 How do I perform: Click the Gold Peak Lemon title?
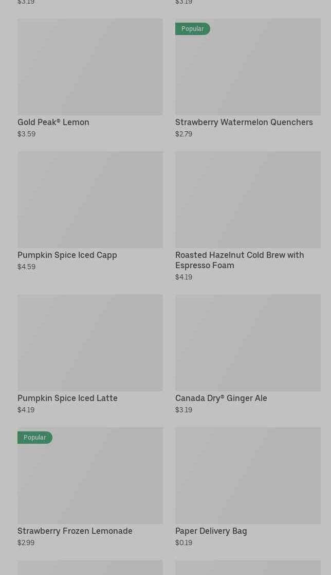(53, 122)
